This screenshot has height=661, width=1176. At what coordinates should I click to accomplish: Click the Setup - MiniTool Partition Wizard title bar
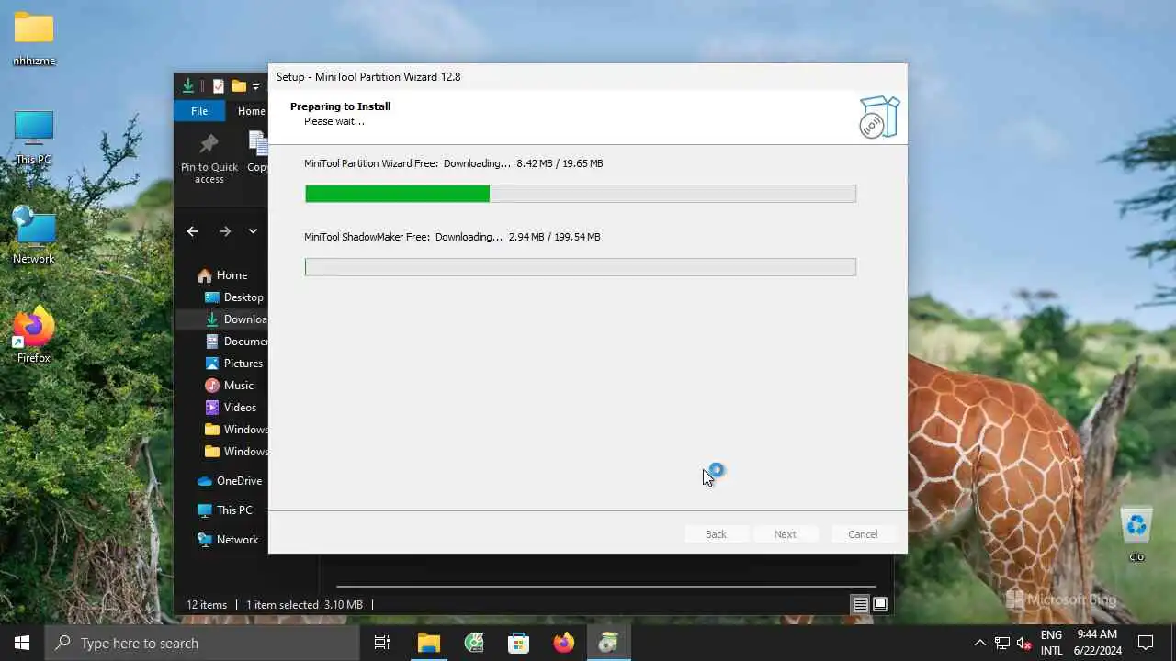pyautogui.click(x=587, y=77)
